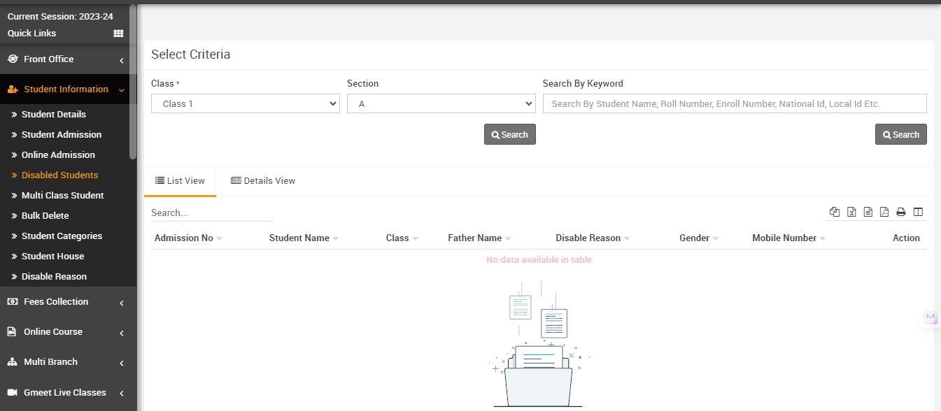Expand the Fees Collection sidebar menu
This screenshot has width=941, height=411.
pos(66,302)
